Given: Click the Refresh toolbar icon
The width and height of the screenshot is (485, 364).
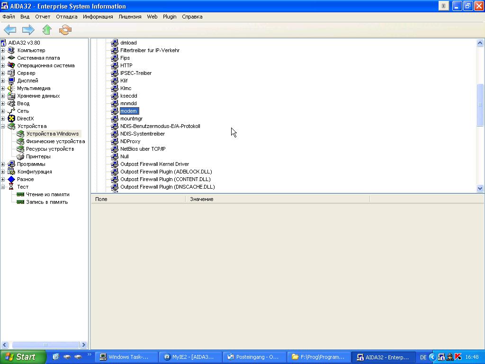Looking at the screenshot, I should click(65, 30).
